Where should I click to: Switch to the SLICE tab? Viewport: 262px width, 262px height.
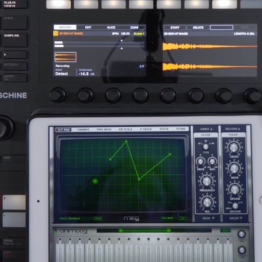pos(111,28)
